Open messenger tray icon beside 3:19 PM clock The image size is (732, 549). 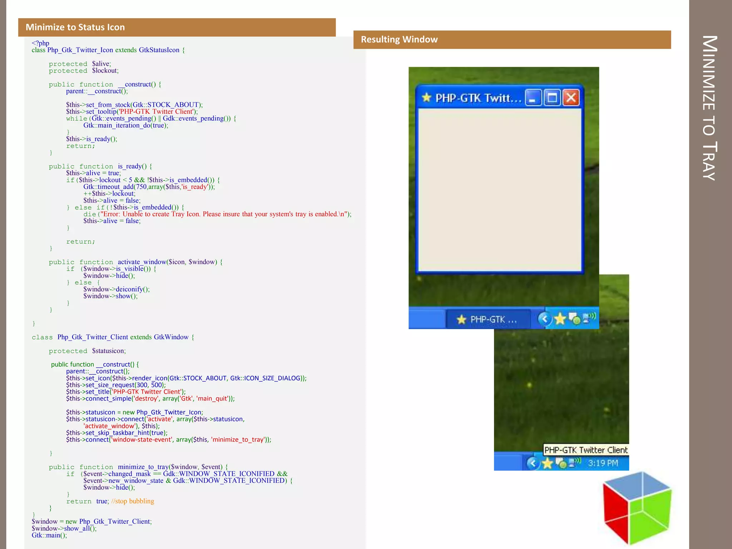[x=562, y=464]
